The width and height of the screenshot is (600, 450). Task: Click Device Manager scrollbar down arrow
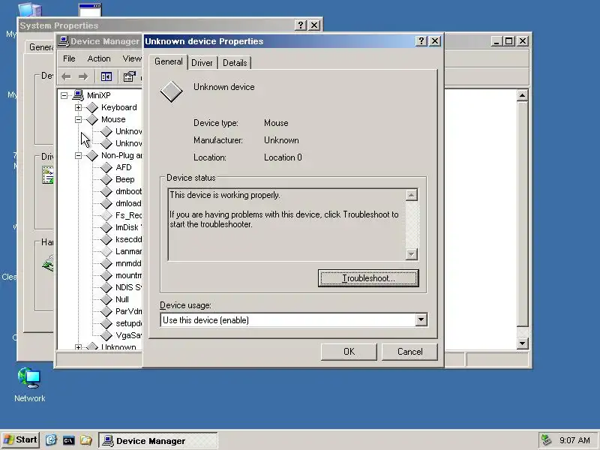[x=522, y=343]
